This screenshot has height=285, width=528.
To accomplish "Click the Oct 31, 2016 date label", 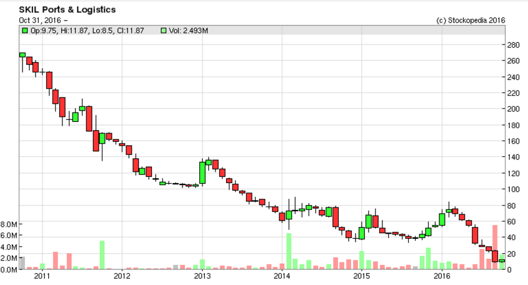I will coord(41,21).
